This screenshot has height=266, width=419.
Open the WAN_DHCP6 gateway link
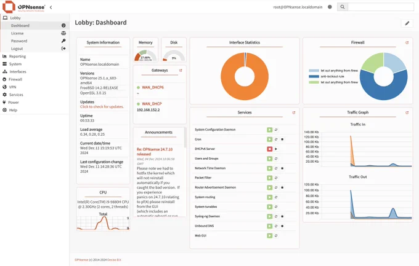point(153,87)
